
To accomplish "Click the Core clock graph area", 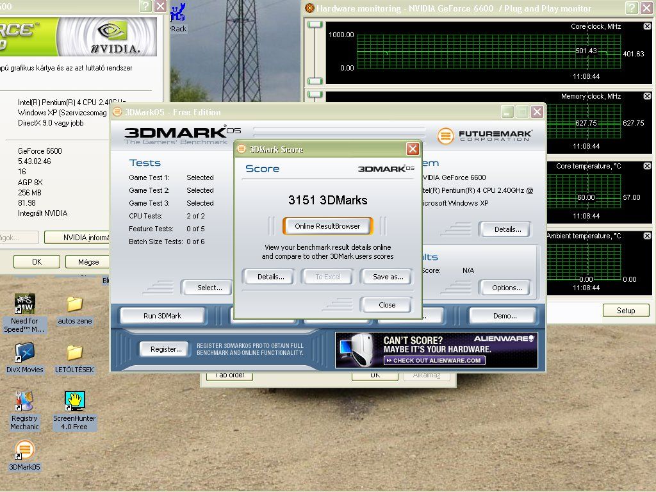I will pyautogui.click(x=489, y=52).
